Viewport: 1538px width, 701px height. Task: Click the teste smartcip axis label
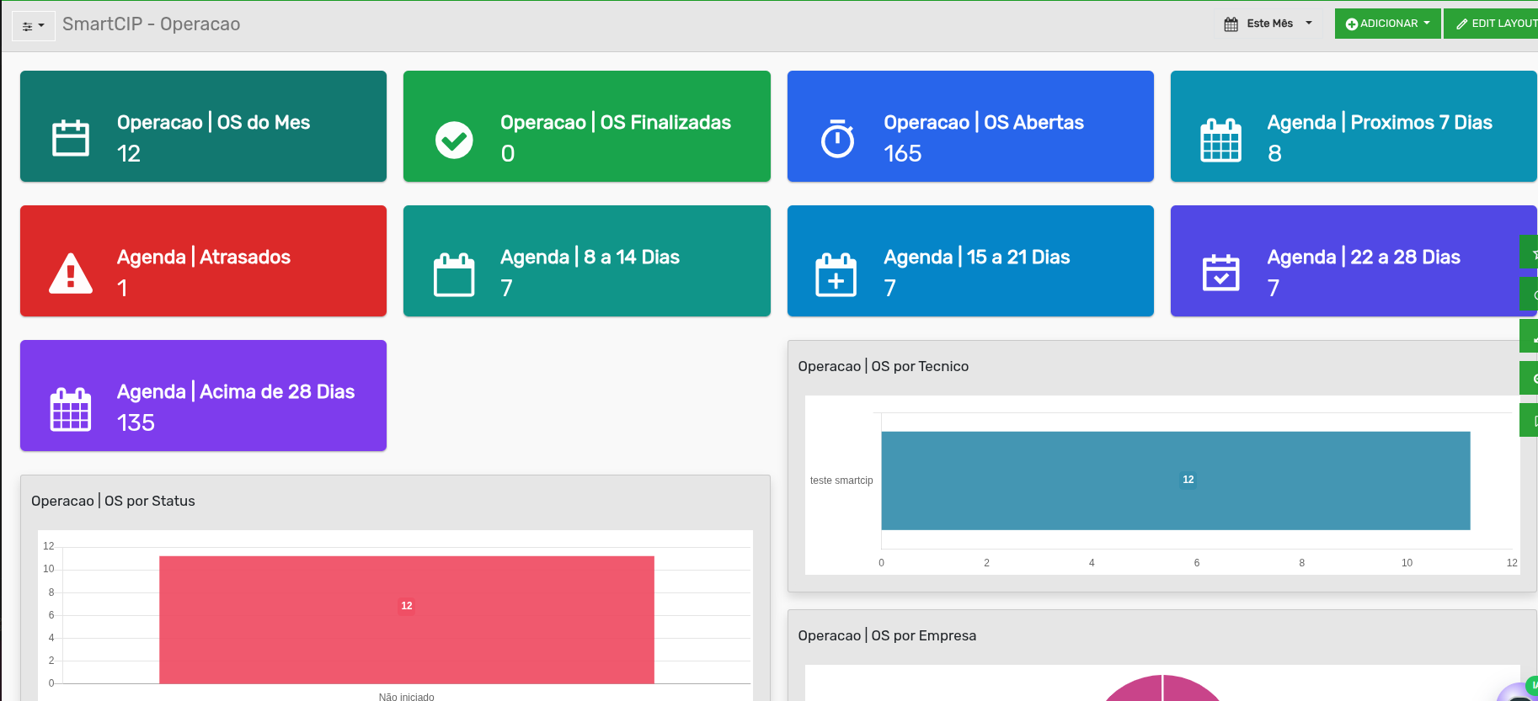841,481
